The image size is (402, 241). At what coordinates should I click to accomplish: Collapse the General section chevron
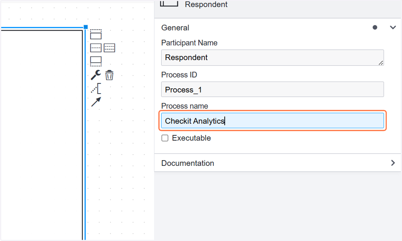(393, 28)
